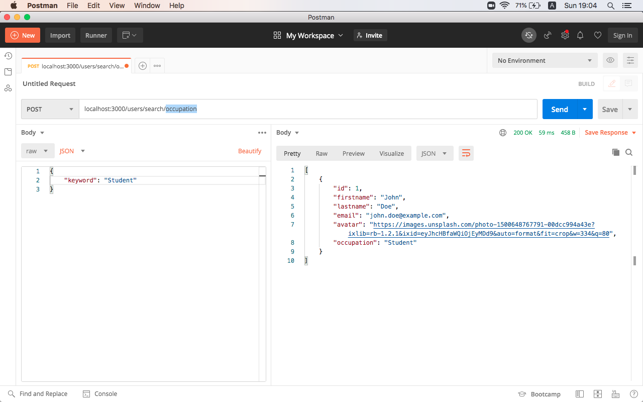Open the comments icon next to BUILD
The height and width of the screenshot is (402, 643).
(628, 83)
